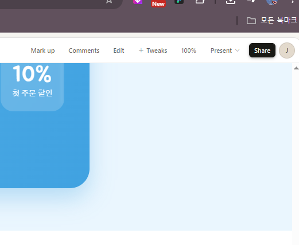This screenshot has height=245, width=299.
Task: Click the bookmark star in address bar
Action: point(109,2)
